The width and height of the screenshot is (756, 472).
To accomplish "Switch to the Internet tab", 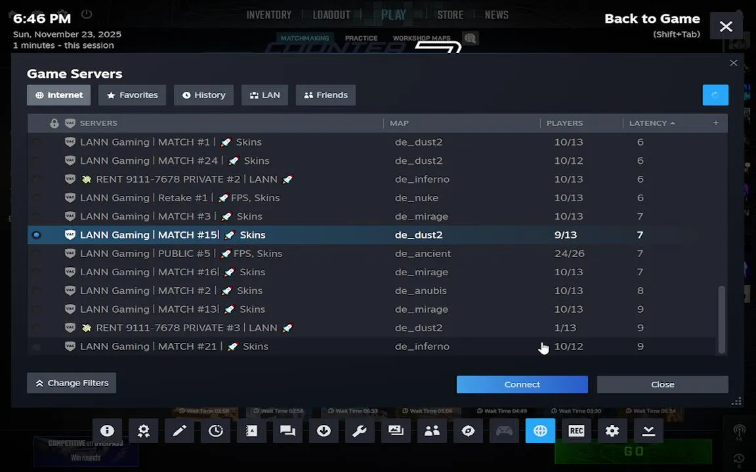I will [59, 95].
